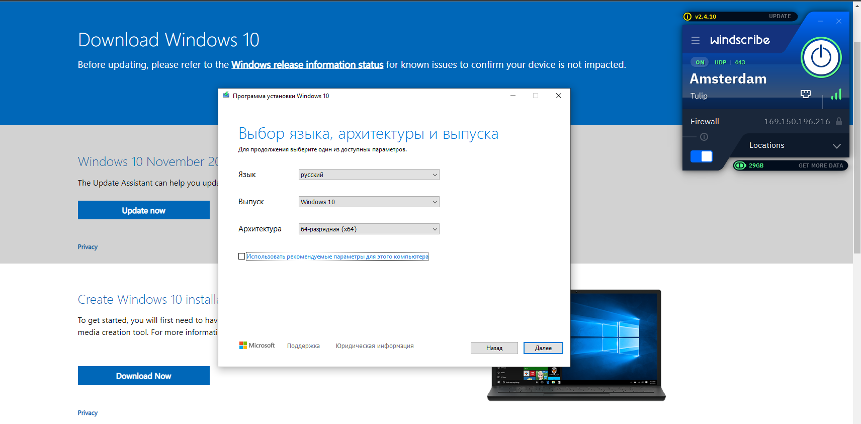Close the Windscribe window
Viewport: 861px width, 424px height.
click(839, 21)
